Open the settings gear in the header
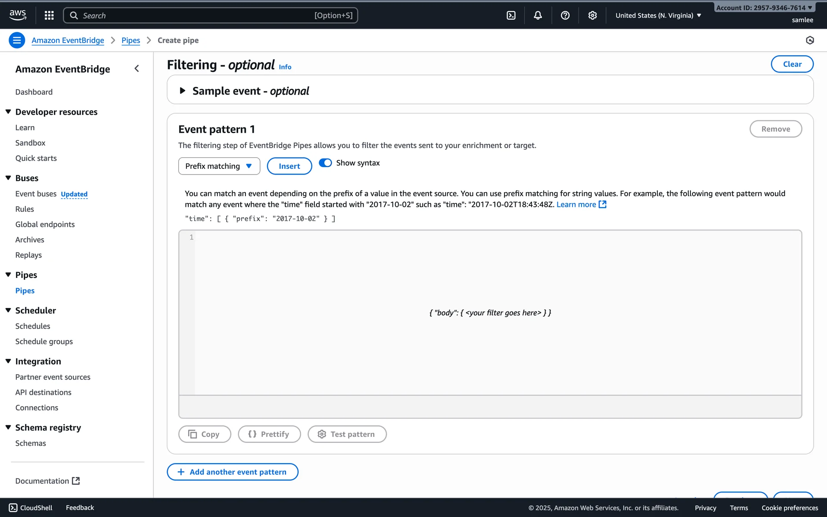 (x=592, y=16)
